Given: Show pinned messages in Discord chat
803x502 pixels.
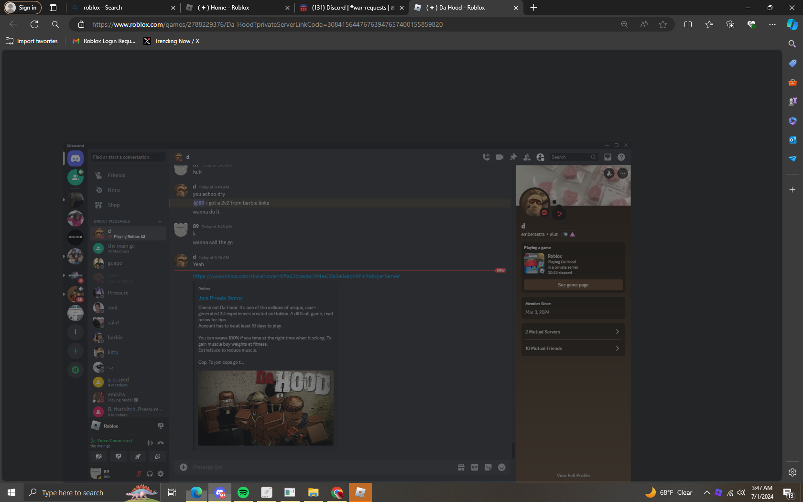Looking at the screenshot, I should [513, 157].
